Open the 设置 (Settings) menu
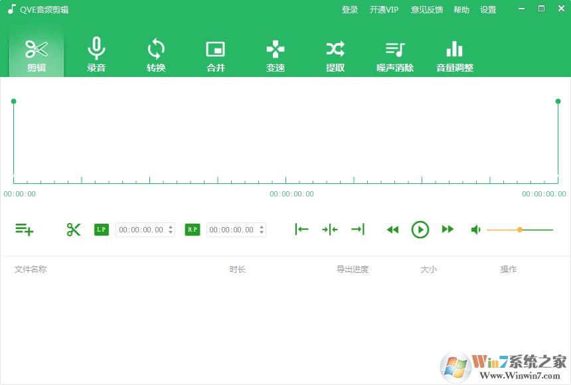Screen dimensions: 571x385 point(488,9)
